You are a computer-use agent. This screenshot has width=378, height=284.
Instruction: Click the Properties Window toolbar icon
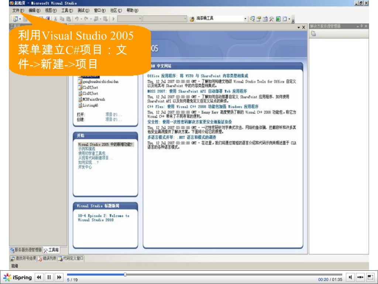[x=259, y=19]
